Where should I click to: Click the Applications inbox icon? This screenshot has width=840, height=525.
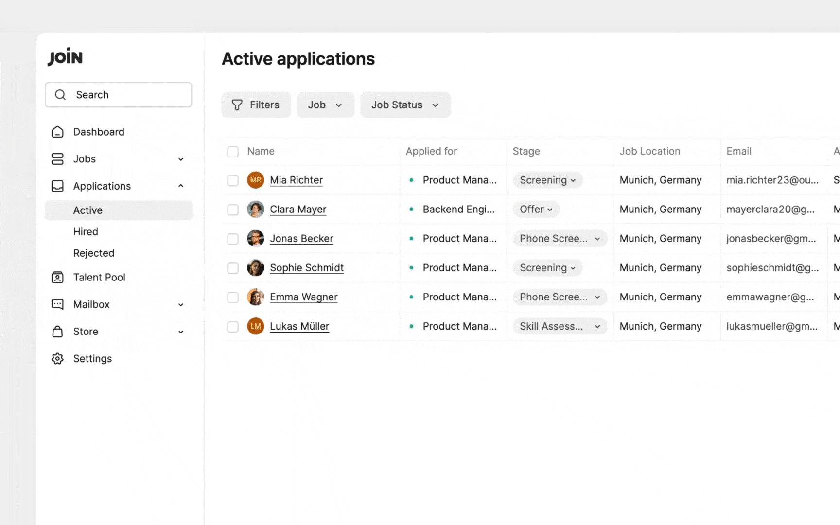coord(57,186)
